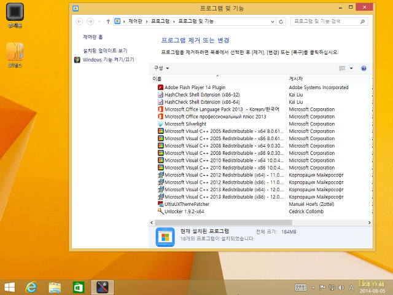Open Windows Store from the taskbar
Image resolution: width=393 pixels, height=295 pixels.
point(79,287)
